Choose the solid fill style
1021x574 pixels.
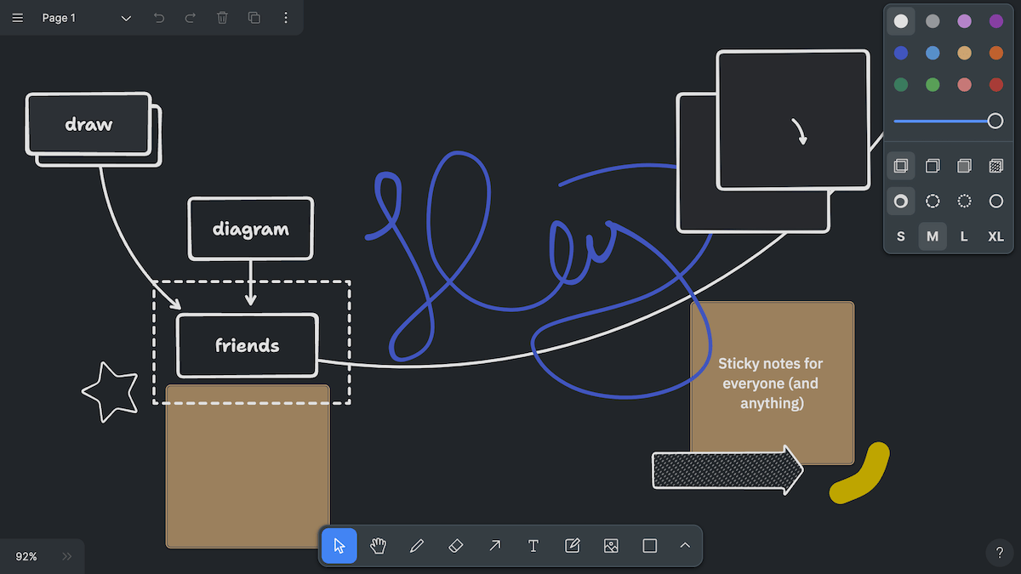964,166
